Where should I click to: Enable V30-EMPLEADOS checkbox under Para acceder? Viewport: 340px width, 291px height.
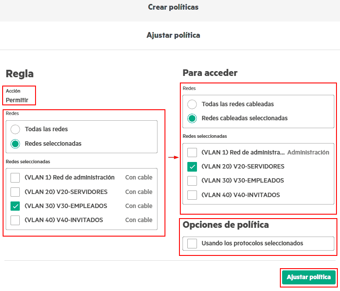(x=192, y=180)
